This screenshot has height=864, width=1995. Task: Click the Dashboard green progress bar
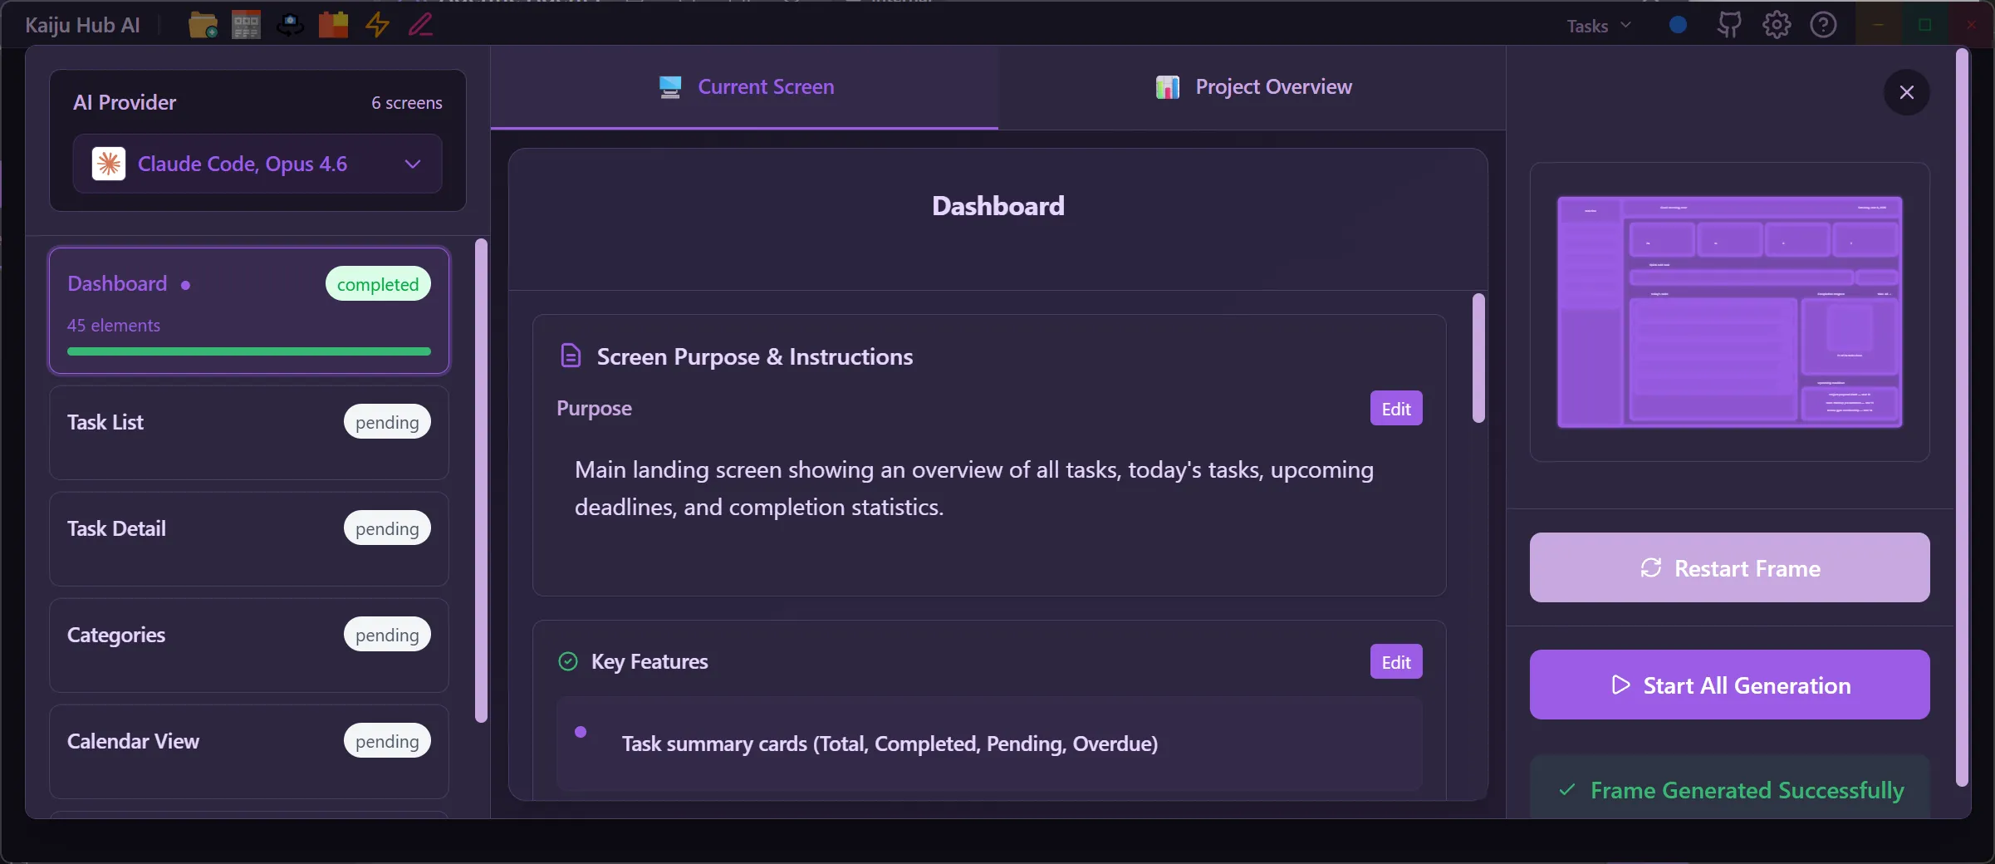point(249,351)
